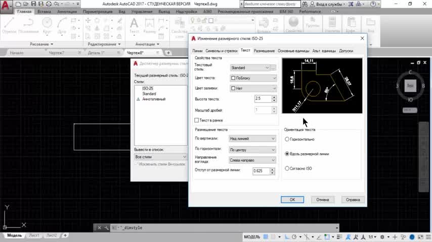Image resolution: width=432 pixels, height=242 pixels.
Task: Select the Line (Отрезок) tool in ribbon
Action: click(x=9, y=26)
